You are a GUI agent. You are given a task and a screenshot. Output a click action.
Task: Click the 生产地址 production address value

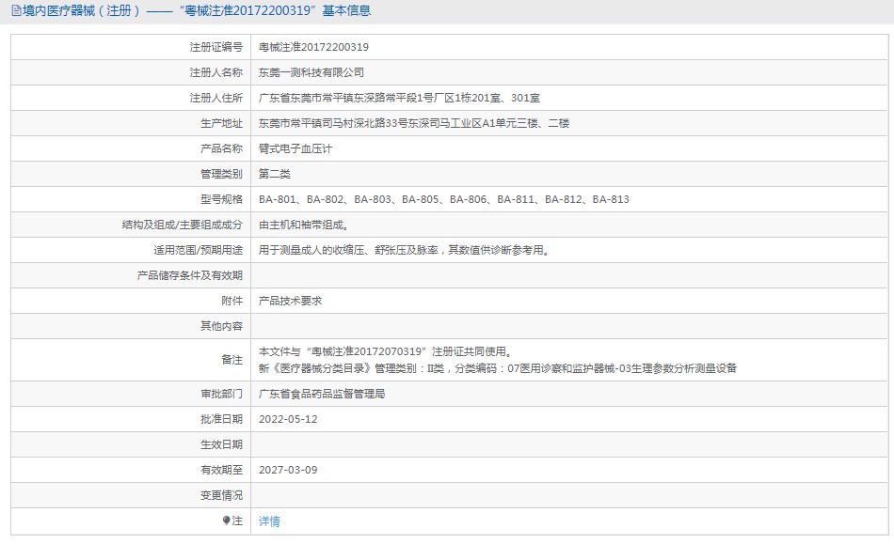[x=414, y=123]
